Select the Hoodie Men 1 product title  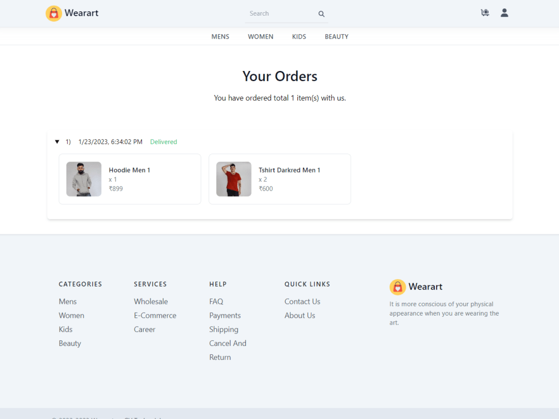tap(130, 170)
